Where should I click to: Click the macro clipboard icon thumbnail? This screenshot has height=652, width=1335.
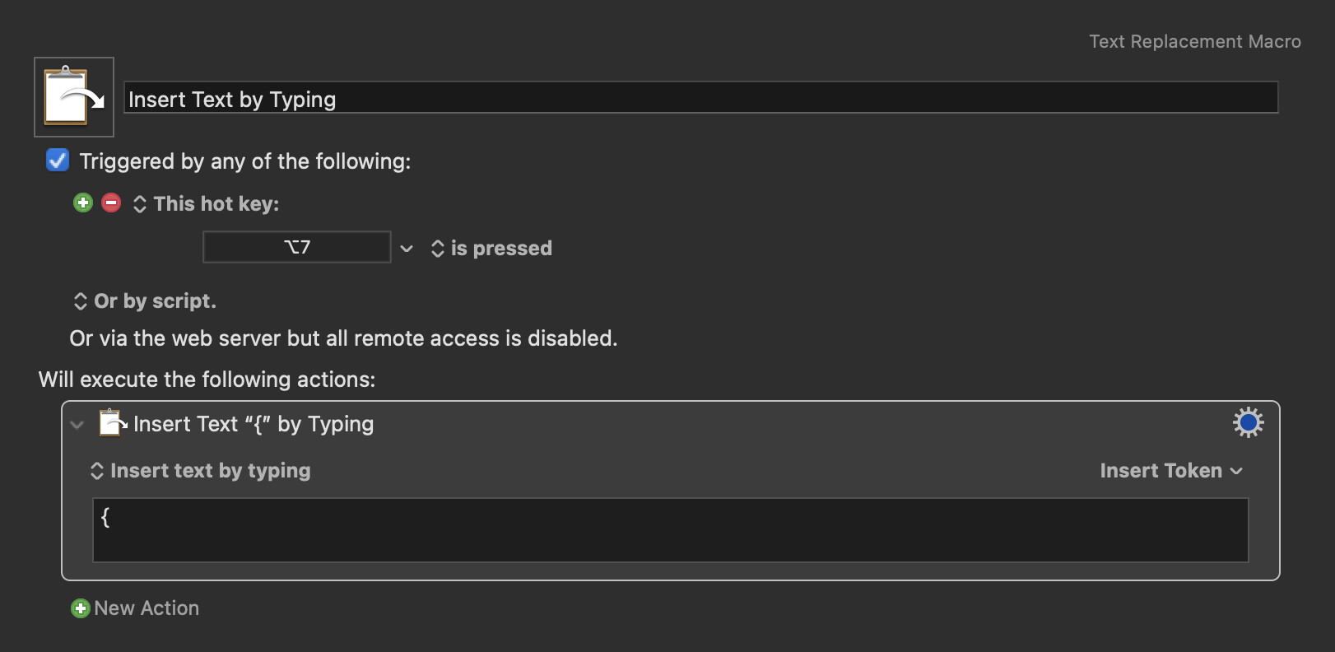pyautogui.click(x=74, y=97)
